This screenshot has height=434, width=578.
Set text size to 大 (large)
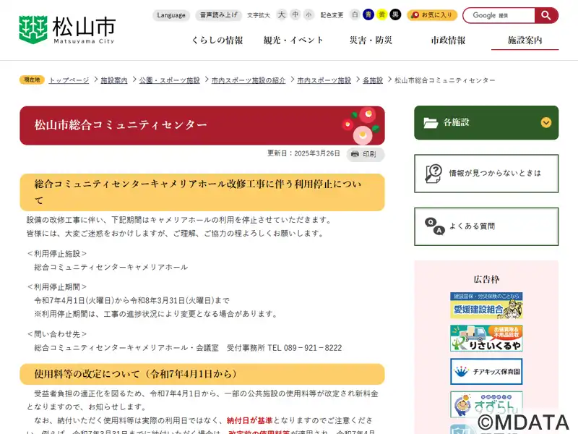[x=282, y=14]
